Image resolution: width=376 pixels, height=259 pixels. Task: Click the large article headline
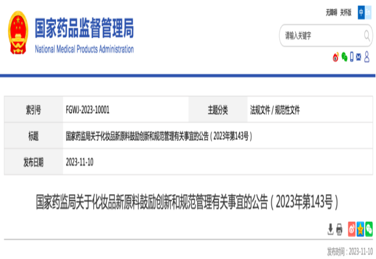pos(187,202)
